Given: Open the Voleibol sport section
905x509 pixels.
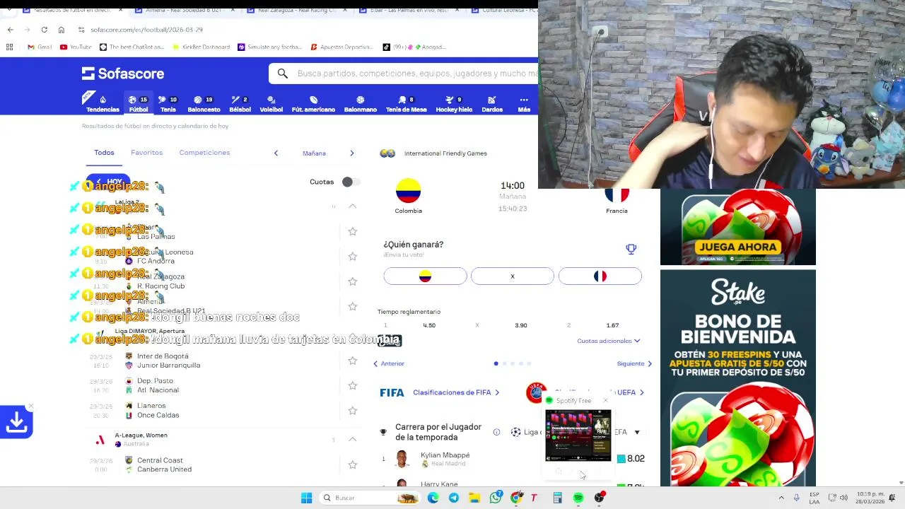Looking at the screenshot, I should [271, 104].
